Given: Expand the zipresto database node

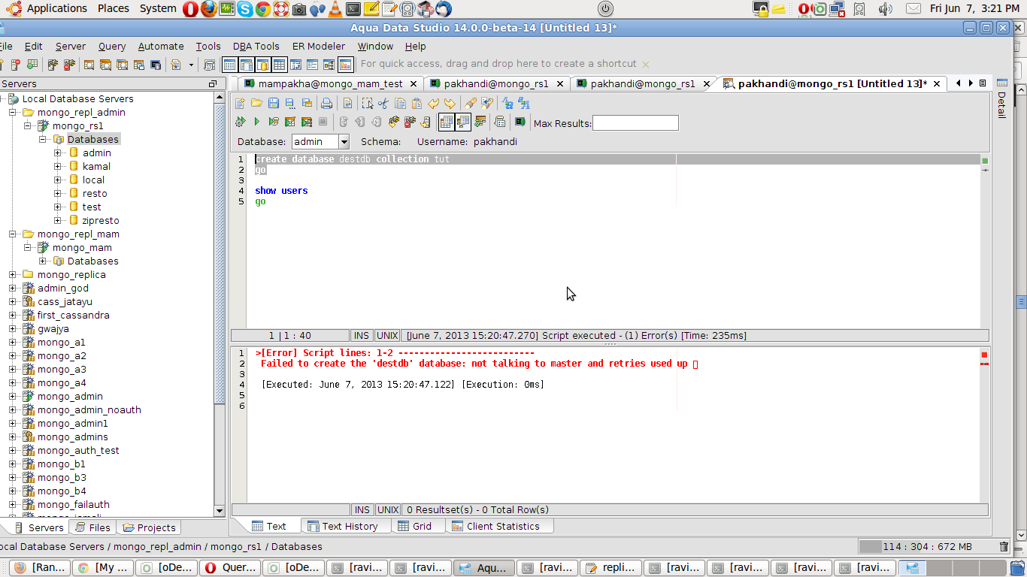Looking at the screenshot, I should tap(58, 221).
